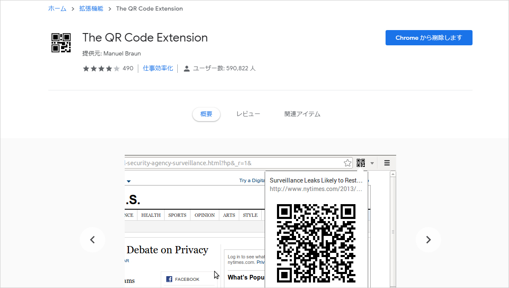
Task: Open the 仕事効率化 category link
Action: 158,68
